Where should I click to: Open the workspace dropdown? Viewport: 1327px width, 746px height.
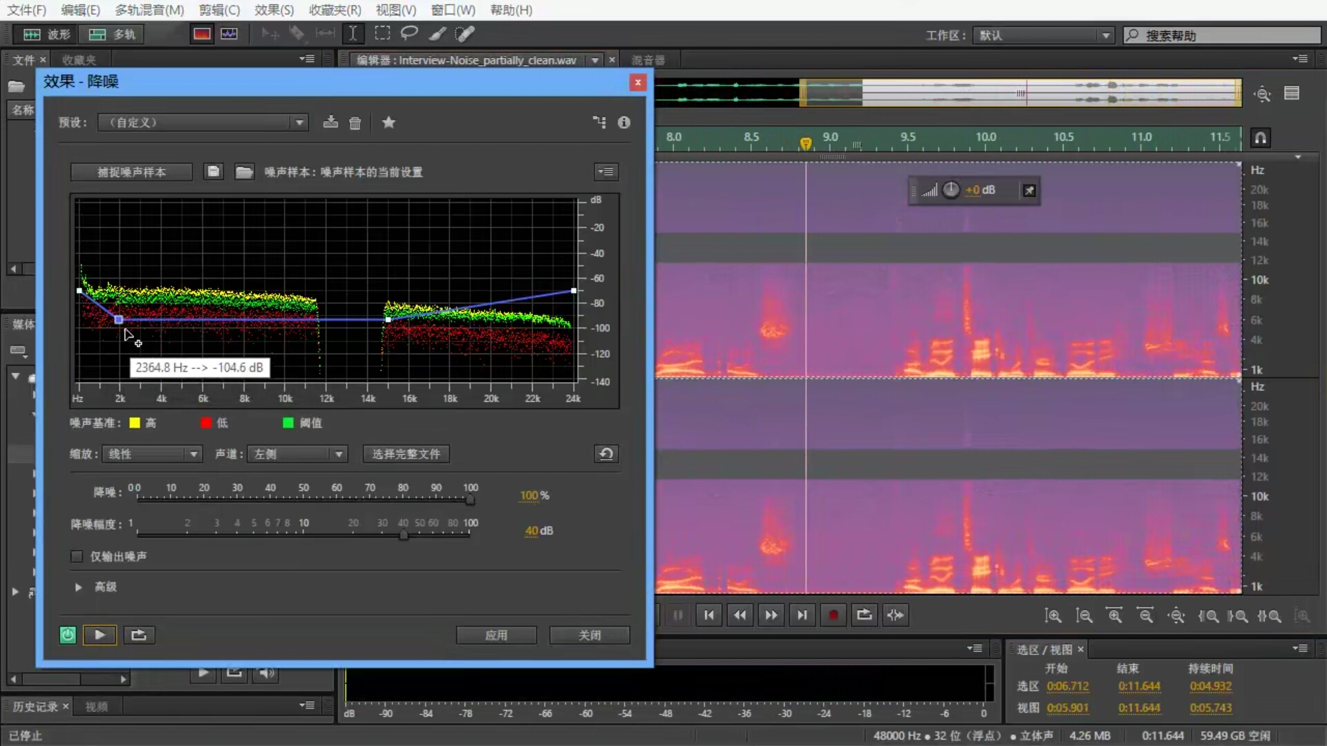(1044, 35)
